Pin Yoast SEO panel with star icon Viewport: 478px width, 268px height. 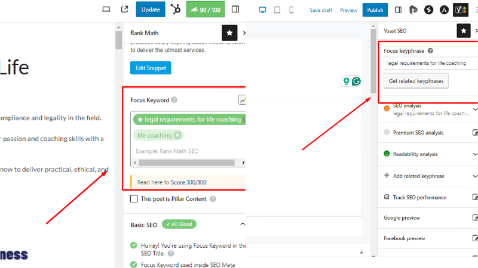click(x=464, y=31)
